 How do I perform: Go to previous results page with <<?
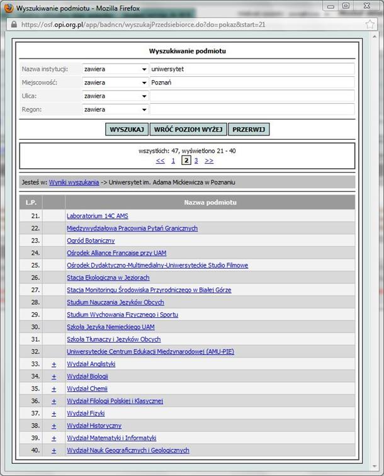[x=161, y=161]
